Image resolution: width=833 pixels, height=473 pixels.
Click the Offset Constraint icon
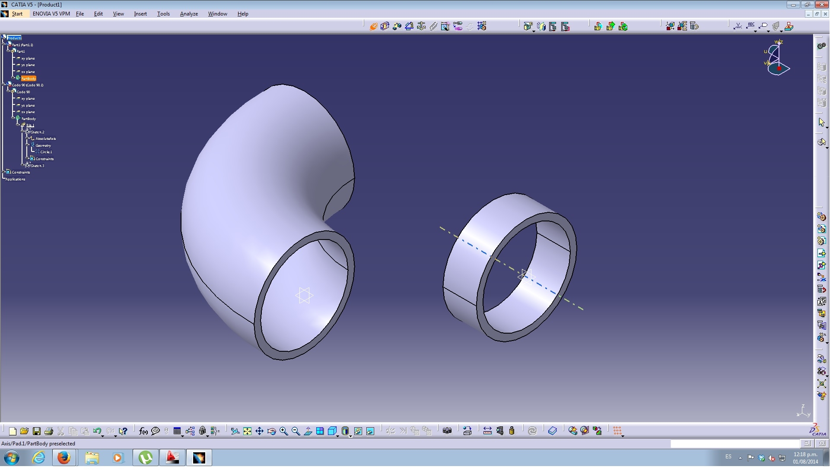(397, 27)
